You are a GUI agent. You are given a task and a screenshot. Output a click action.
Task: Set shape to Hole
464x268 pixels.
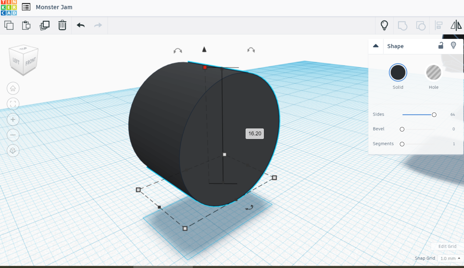[x=434, y=72]
